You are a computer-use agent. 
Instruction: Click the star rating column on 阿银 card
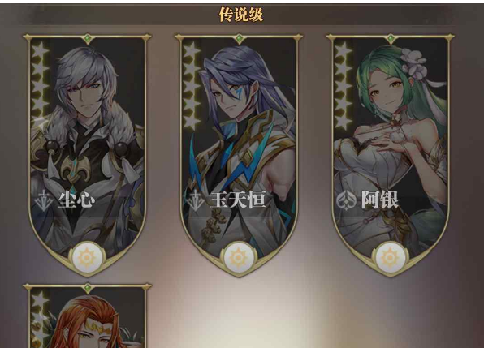tap(344, 85)
